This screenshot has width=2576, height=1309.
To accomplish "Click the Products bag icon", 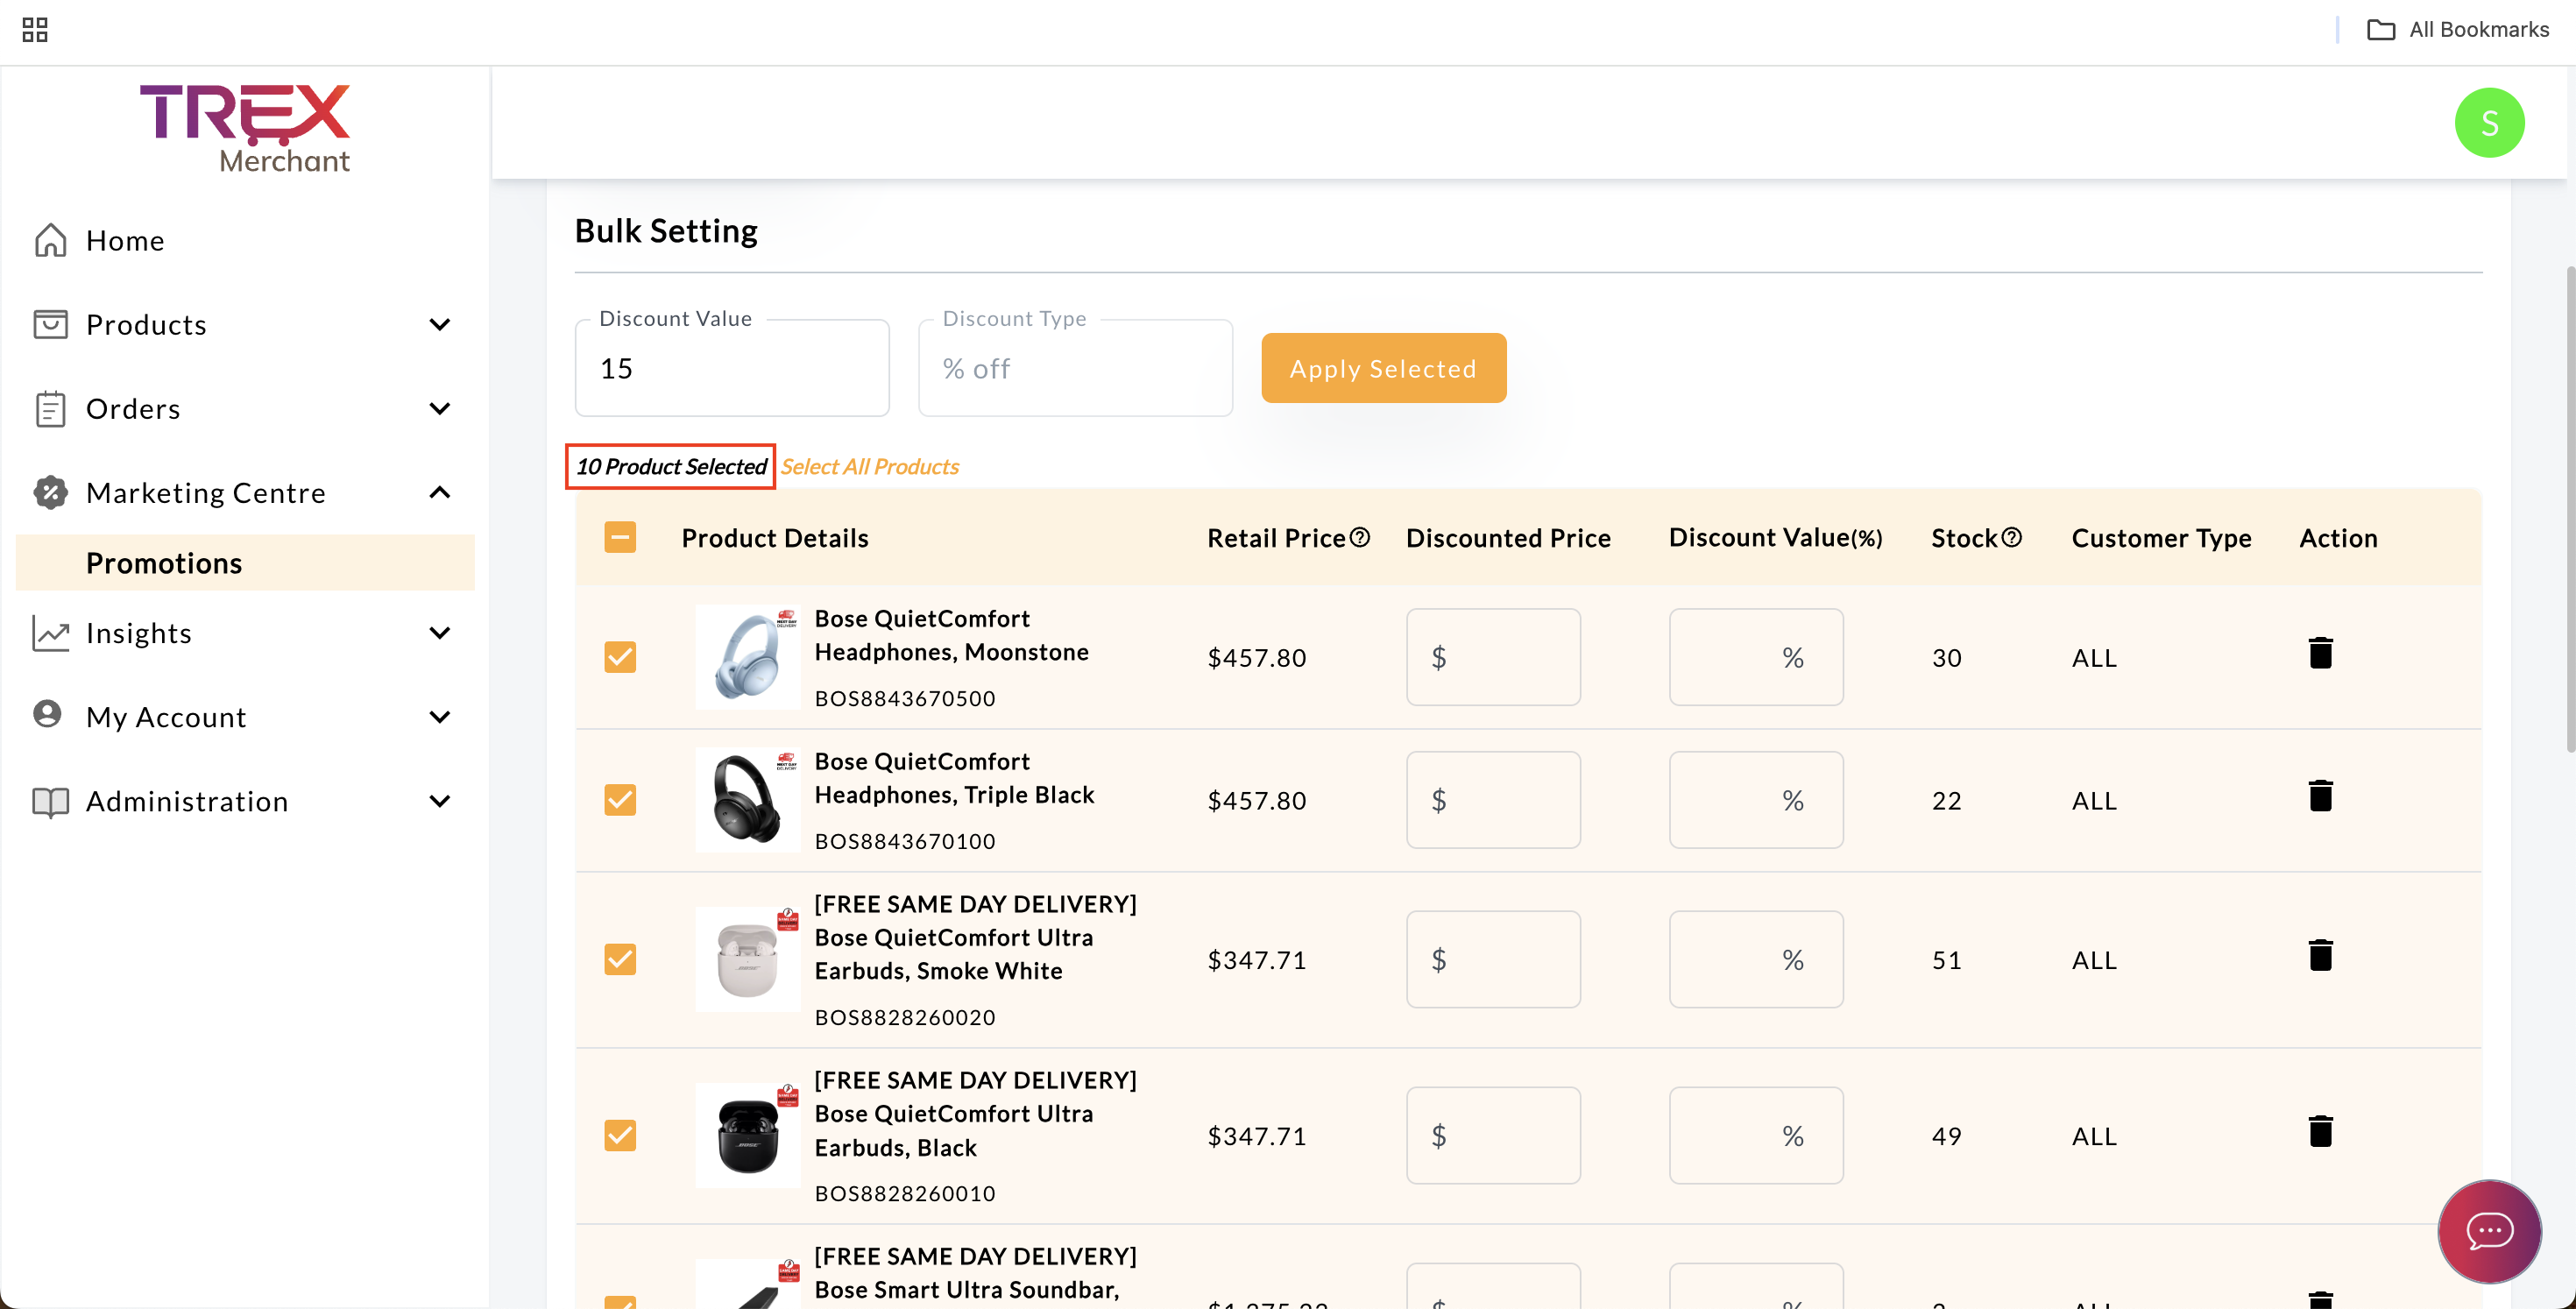I will [51, 324].
